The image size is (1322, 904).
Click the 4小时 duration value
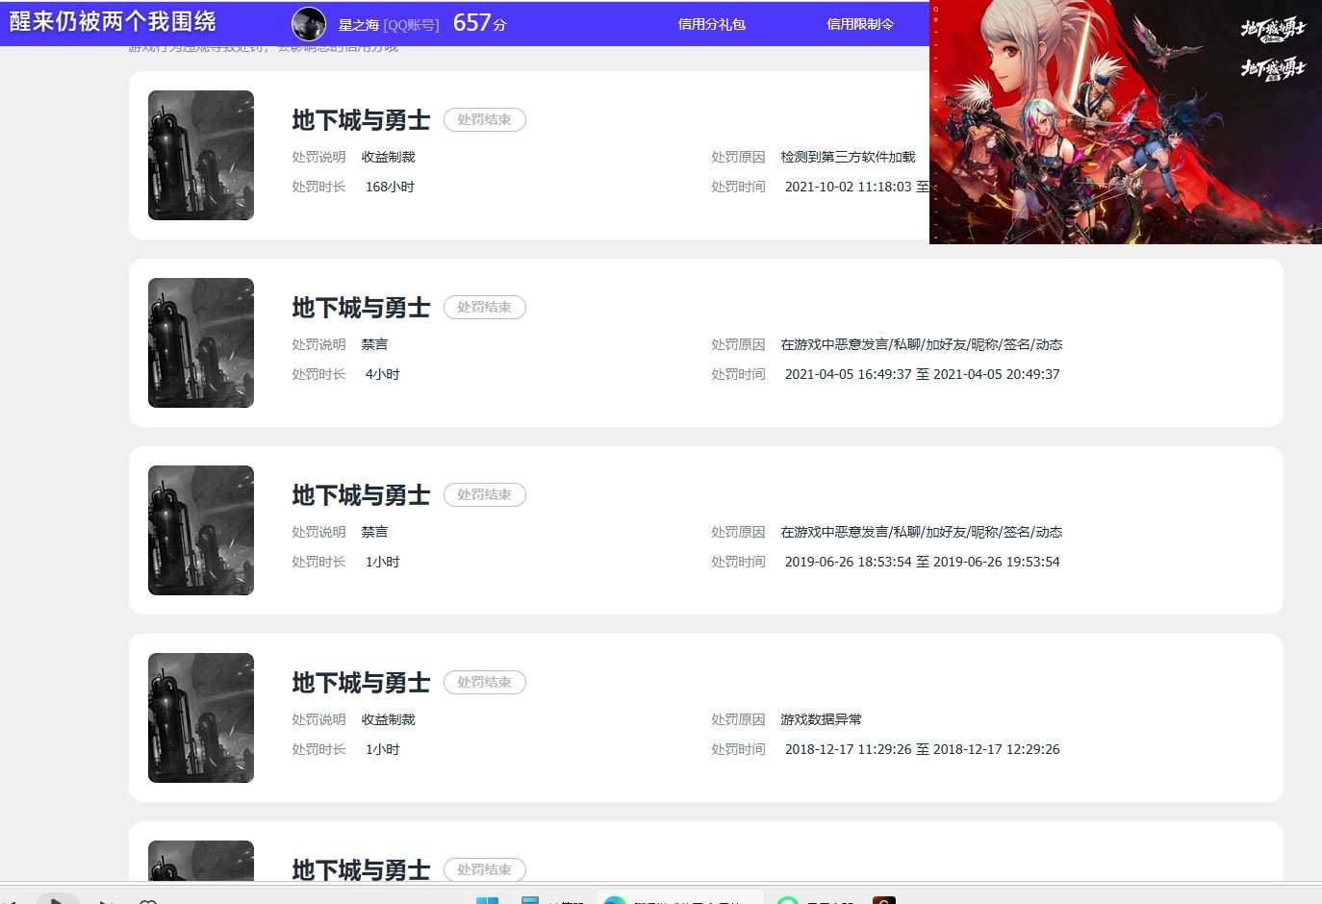(382, 374)
